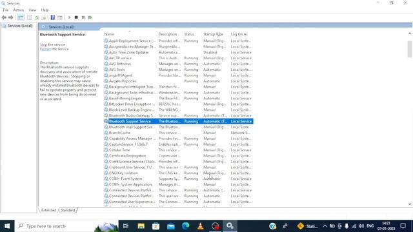Start the service with the play icon
Screen dimensions: 413x232
69,17
